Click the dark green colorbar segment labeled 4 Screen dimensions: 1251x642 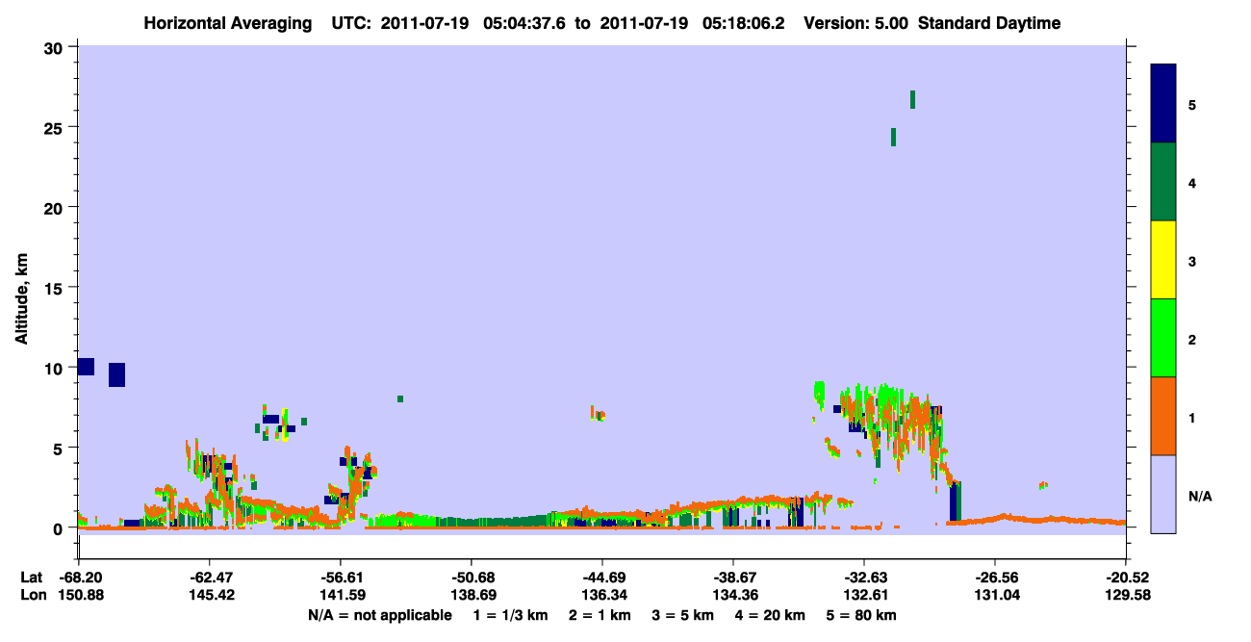[1163, 182]
